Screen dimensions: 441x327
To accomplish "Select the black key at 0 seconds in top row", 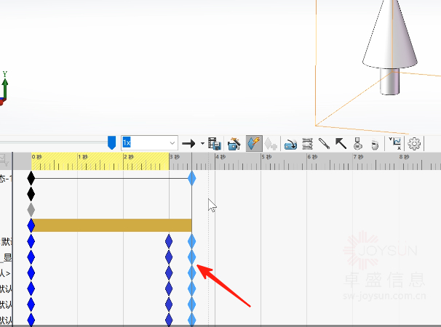I will coord(31,177).
